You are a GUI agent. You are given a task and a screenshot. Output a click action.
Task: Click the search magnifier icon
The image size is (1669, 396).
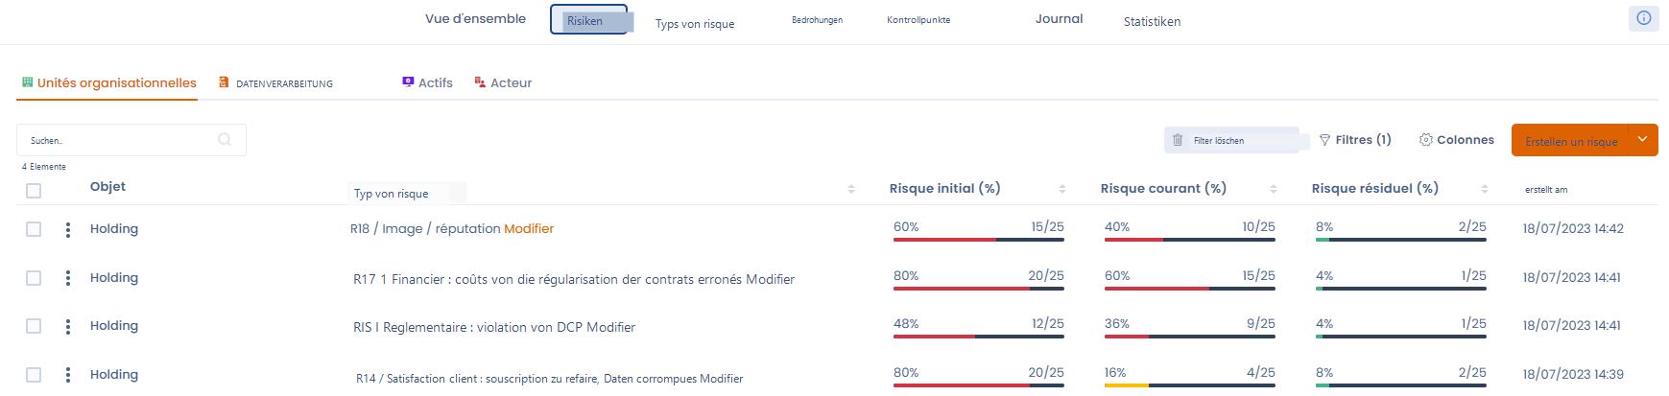(x=225, y=140)
